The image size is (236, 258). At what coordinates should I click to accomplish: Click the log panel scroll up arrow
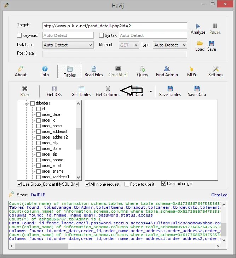[224, 204]
